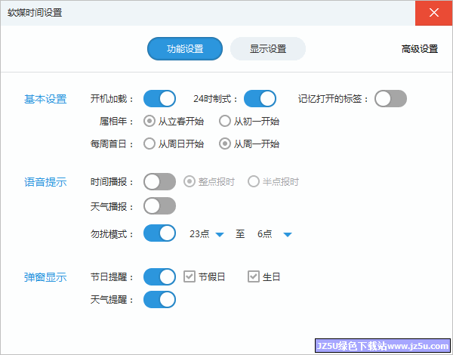Viewport: 453px width, 355px height.
Task: Enable the 天气播报 toggle
Action: click(x=159, y=206)
